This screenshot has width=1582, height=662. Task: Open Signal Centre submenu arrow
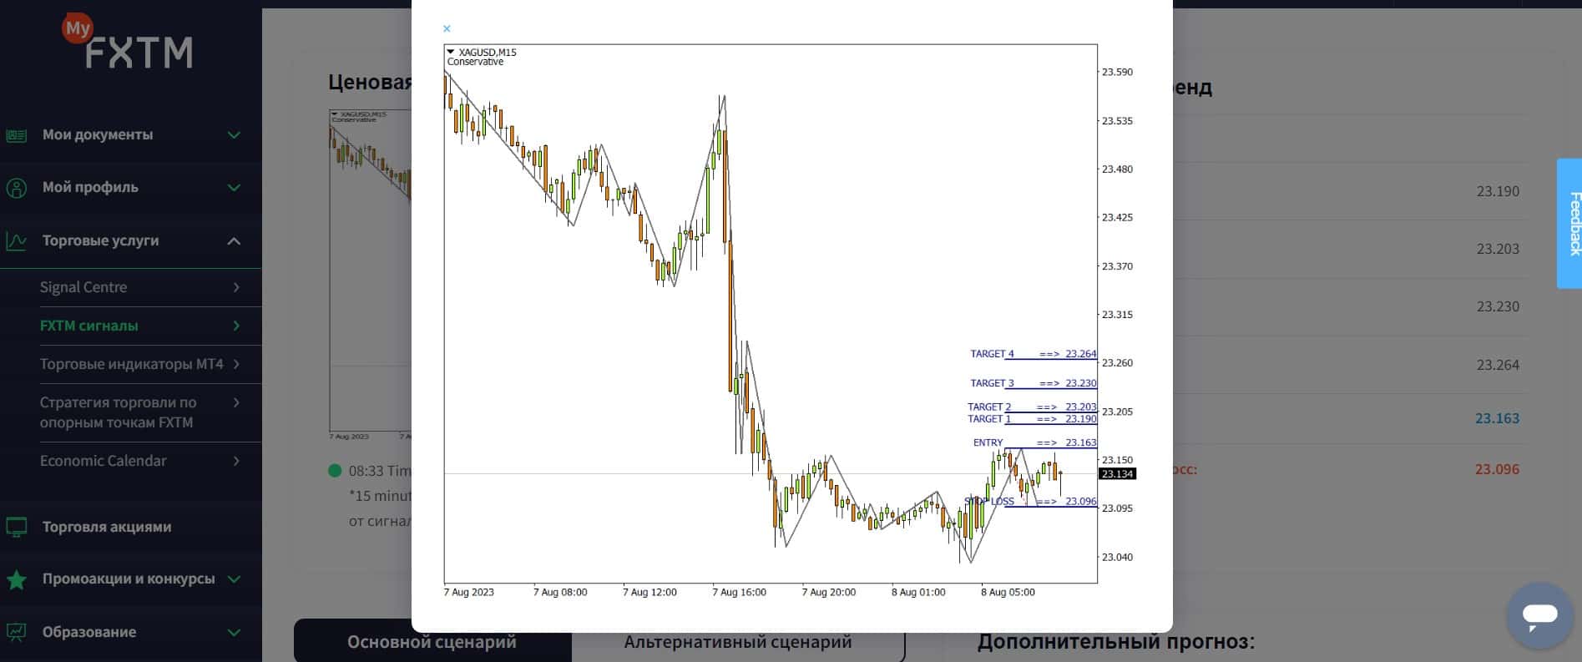(236, 287)
